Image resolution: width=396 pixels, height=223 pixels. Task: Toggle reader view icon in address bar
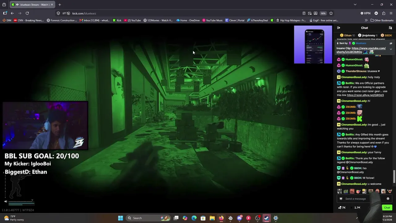pos(304,13)
